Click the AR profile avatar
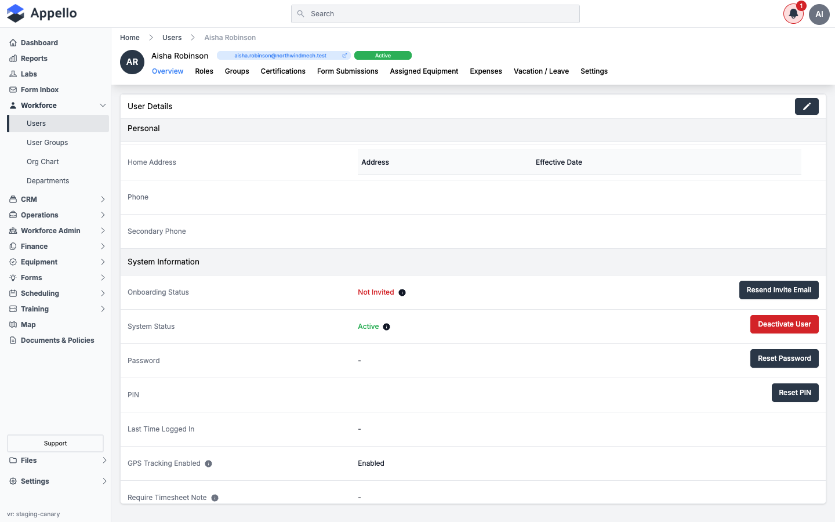 pos(132,62)
